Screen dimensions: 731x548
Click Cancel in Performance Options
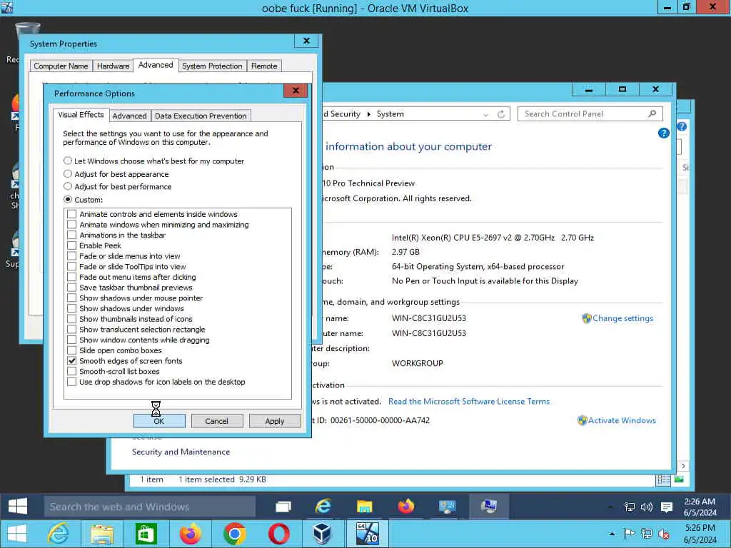217,421
